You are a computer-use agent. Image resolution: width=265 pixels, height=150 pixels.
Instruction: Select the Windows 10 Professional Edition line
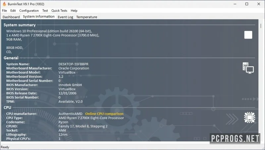49,31
